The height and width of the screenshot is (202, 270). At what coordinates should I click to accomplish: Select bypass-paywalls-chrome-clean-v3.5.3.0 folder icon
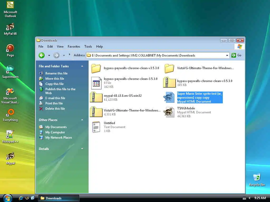pos(96,68)
